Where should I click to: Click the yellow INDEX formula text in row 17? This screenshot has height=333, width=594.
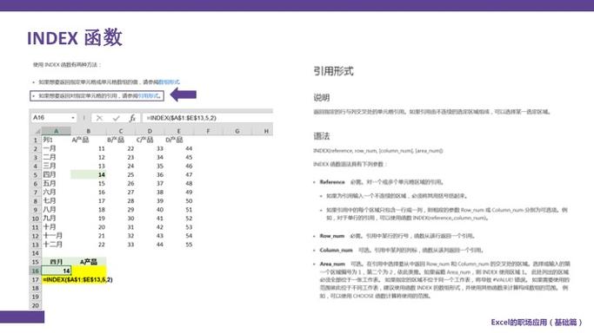pos(77,280)
